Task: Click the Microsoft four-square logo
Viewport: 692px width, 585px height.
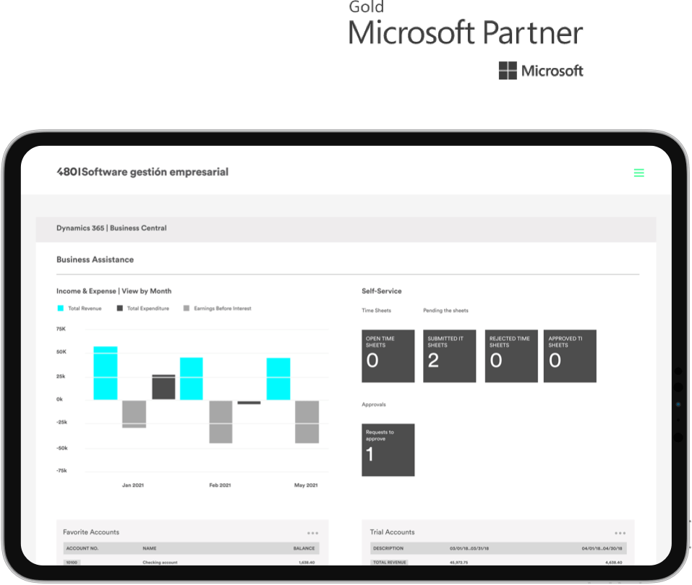Action: (x=508, y=71)
